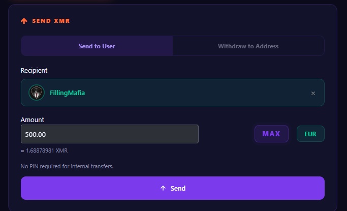Focus the Amount input showing 500.00
Screen dimensions: 347x211
click(x=110, y=134)
